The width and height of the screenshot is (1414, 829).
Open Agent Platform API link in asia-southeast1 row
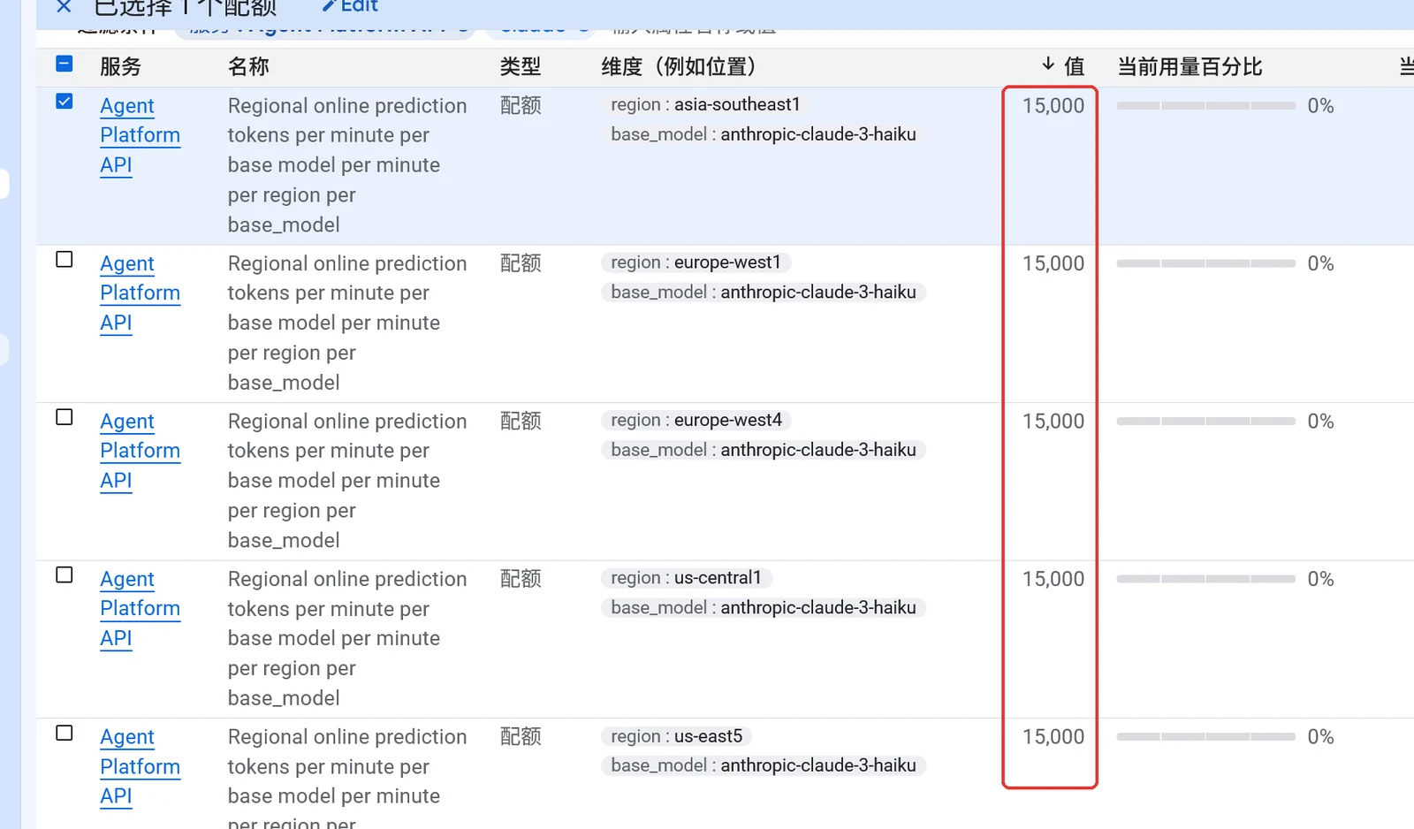click(140, 135)
